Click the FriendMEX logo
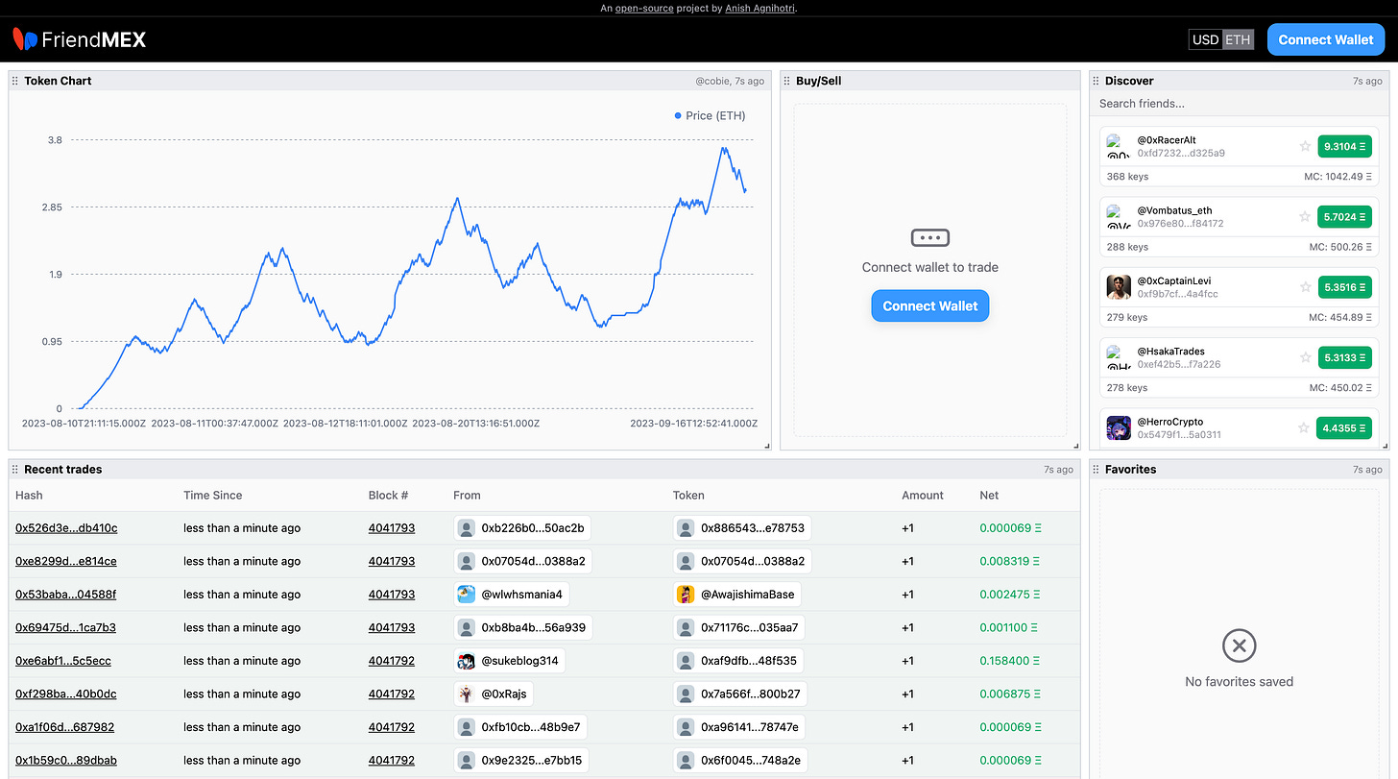This screenshot has height=779, width=1398. [x=80, y=39]
